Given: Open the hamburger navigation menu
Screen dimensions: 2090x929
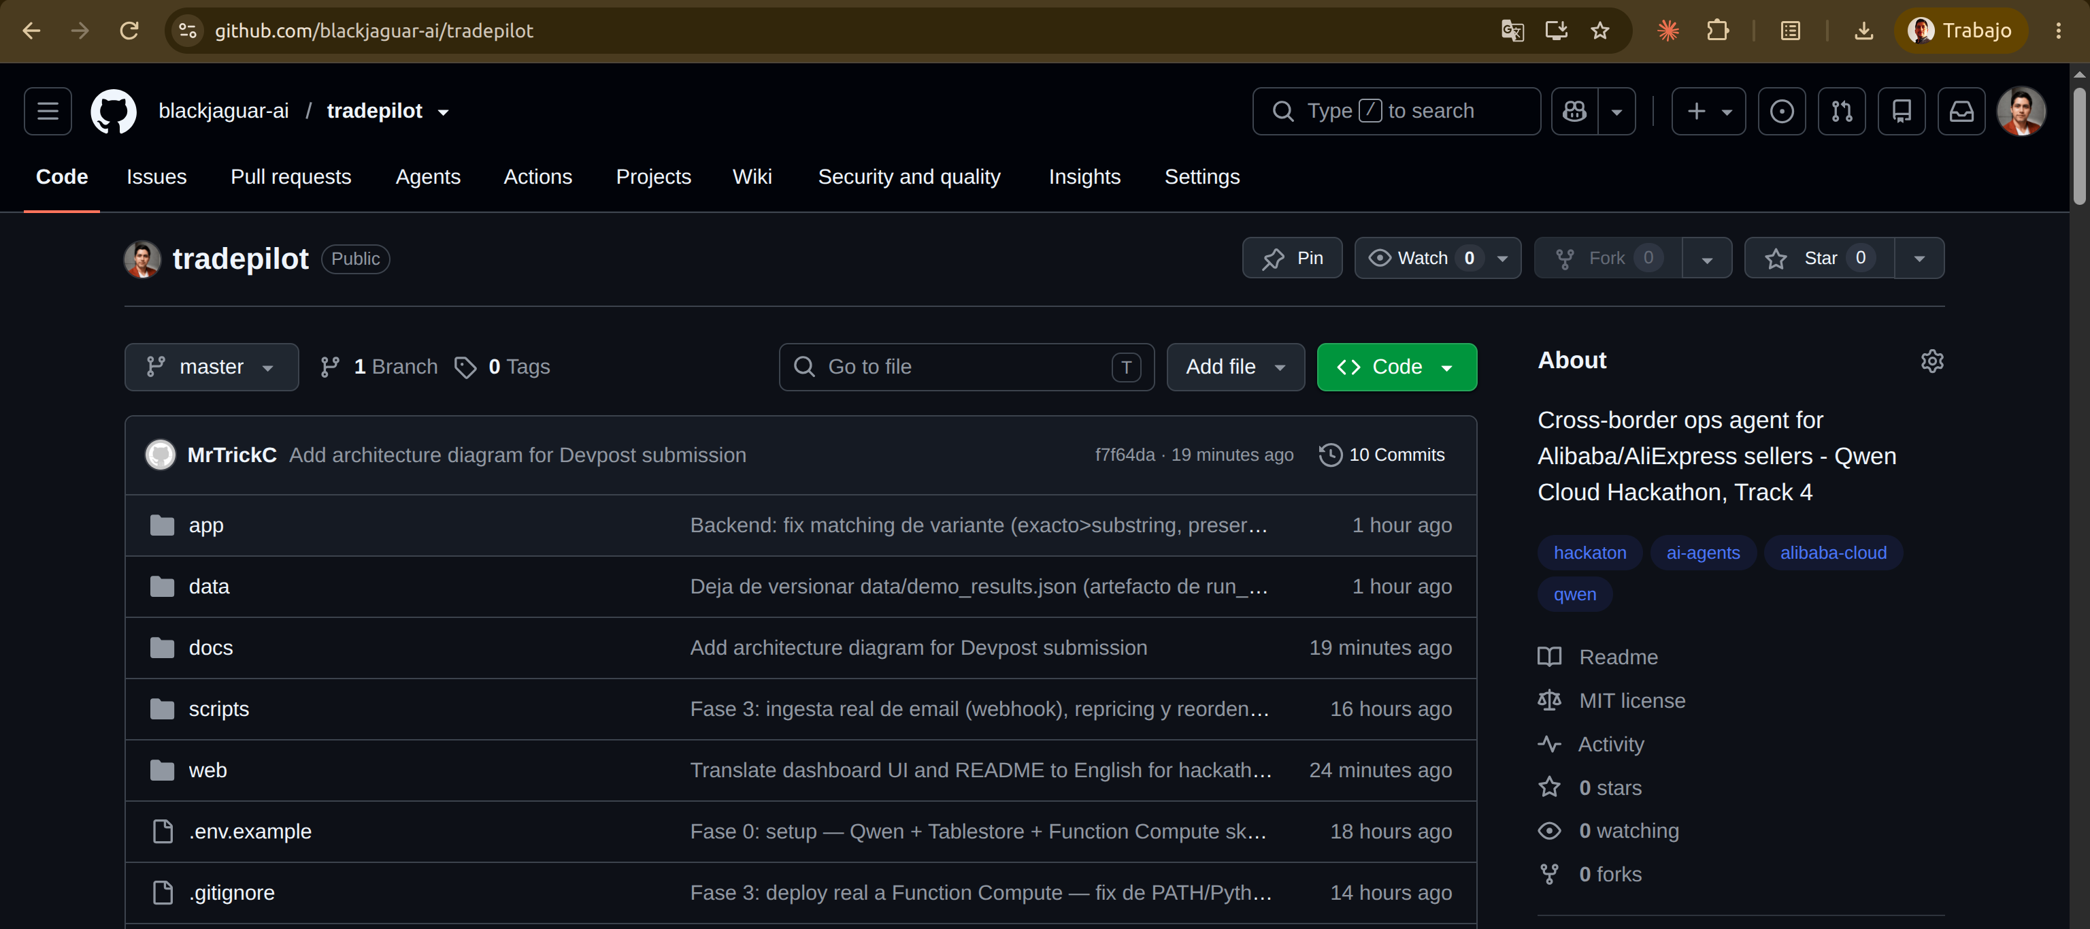Looking at the screenshot, I should pos(48,111).
